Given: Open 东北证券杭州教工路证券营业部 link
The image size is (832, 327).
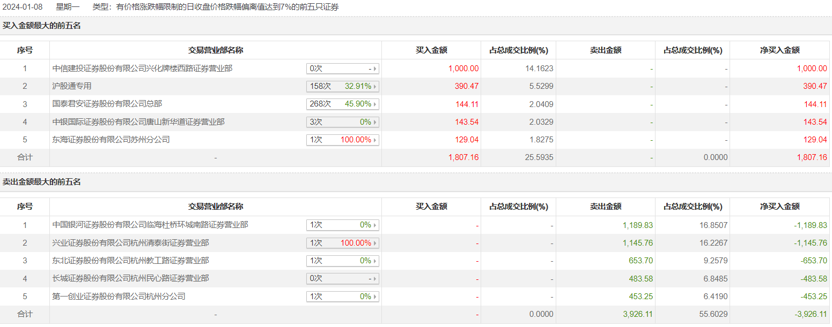Looking at the screenshot, I should pyautogui.click(x=131, y=261).
